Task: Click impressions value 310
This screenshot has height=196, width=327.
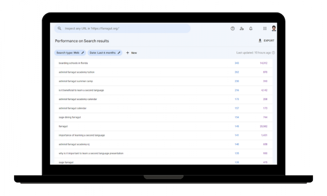Action: click(x=265, y=81)
